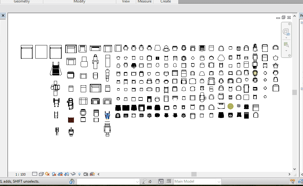Click the editable-only filter showing :0
The width and height of the screenshot is (303, 186).
(x=146, y=181)
